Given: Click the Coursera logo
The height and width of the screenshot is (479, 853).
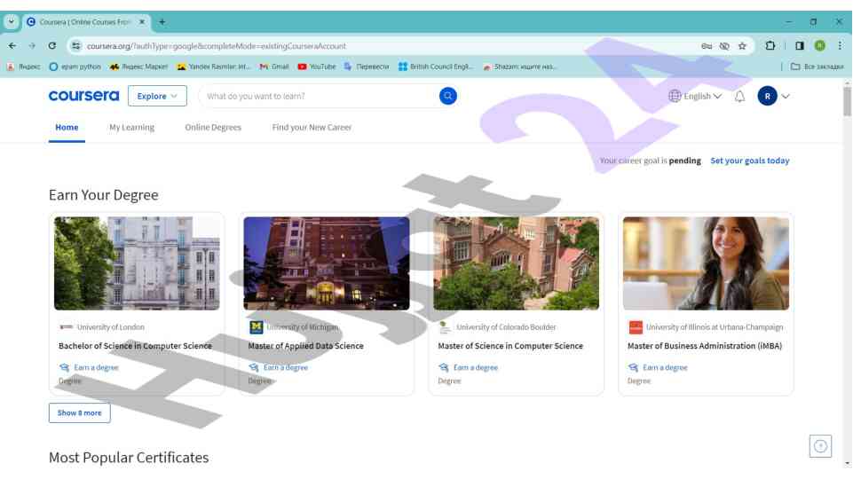Looking at the screenshot, I should click(83, 96).
